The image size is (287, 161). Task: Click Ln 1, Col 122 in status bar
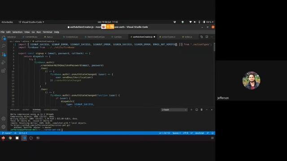(x=165, y=133)
